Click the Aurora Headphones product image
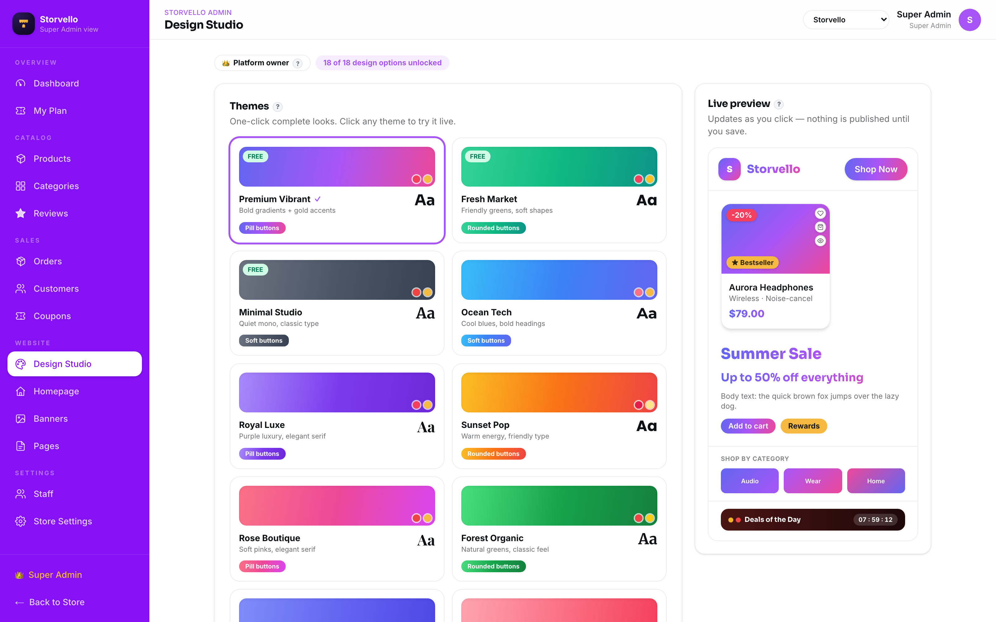The image size is (996, 622). tap(775, 239)
